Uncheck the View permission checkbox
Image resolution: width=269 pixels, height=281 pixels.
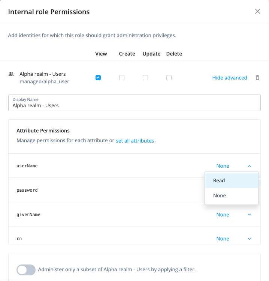click(x=98, y=78)
